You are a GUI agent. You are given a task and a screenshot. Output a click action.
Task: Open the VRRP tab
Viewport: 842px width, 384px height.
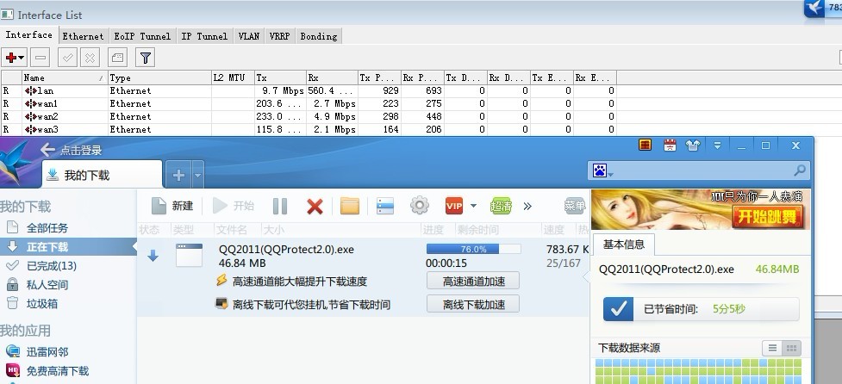(x=279, y=36)
